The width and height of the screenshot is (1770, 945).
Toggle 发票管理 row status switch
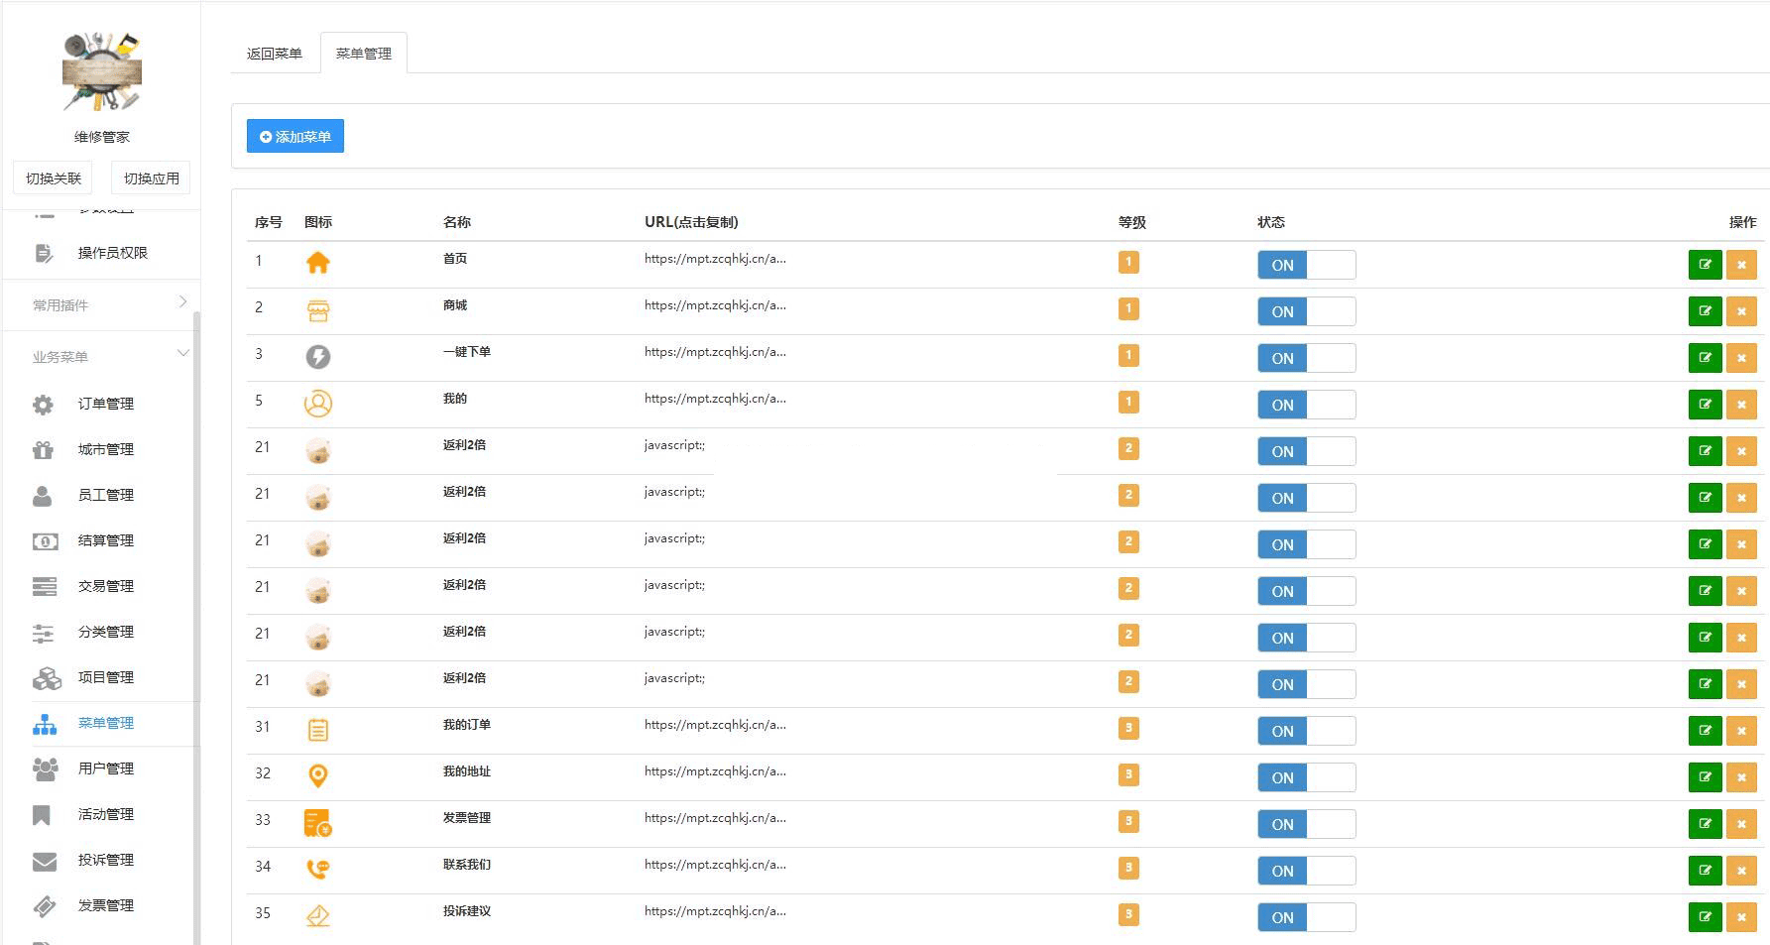pos(1306,824)
